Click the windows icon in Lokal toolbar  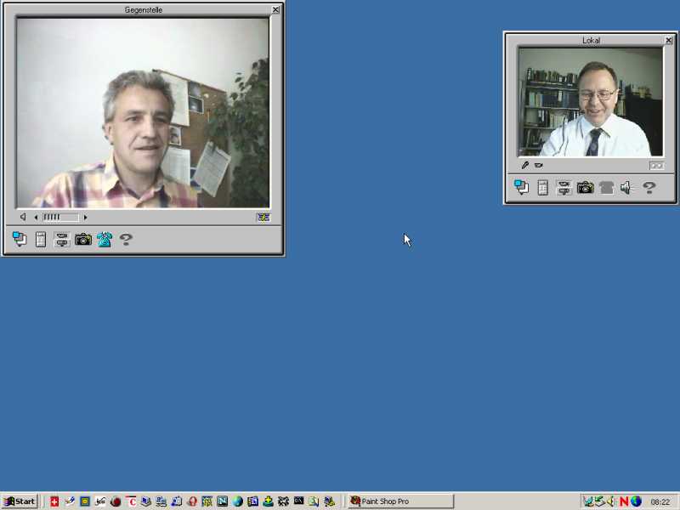(521, 187)
